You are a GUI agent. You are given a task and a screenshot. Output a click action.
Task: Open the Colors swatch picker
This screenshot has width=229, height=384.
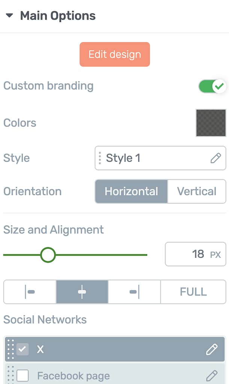(211, 123)
